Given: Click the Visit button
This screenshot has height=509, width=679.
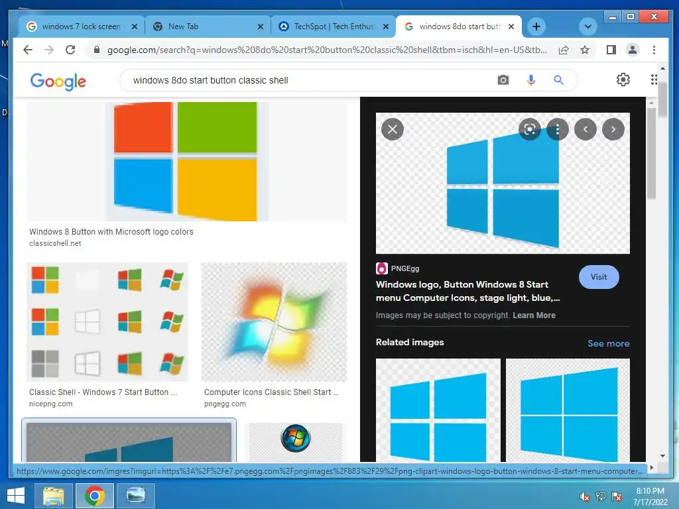Looking at the screenshot, I should point(599,277).
